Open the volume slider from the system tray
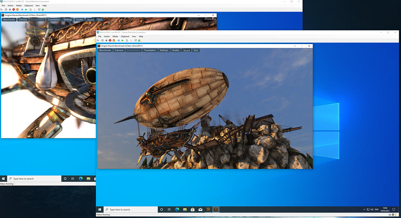This screenshot has height=218, width=401. pyautogui.click(x=372, y=209)
